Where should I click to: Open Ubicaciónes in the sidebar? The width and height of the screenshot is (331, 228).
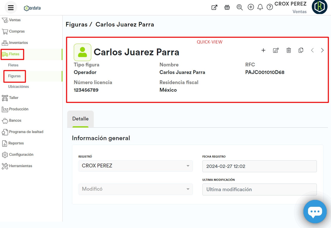18,87
